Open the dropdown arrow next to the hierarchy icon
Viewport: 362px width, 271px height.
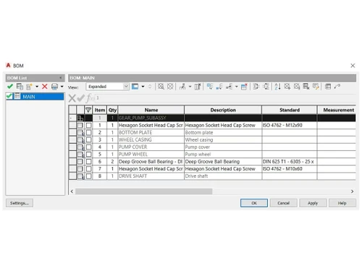[190, 87]
